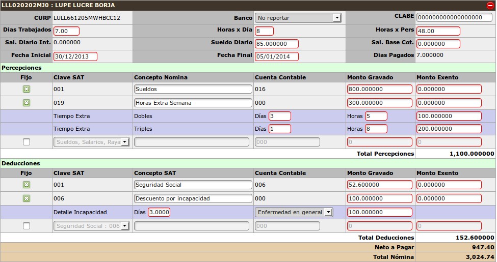The image size is (497, 262).
Task: Click the Triples Horas field
Action: click(x=376, y=129)
